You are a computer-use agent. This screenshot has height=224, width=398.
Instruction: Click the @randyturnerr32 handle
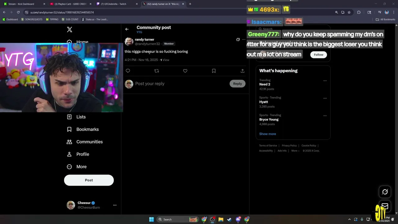pos(147,44)
